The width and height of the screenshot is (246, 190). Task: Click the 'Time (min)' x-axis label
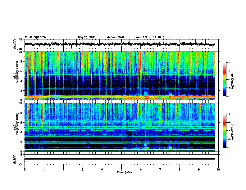(124, 172)
